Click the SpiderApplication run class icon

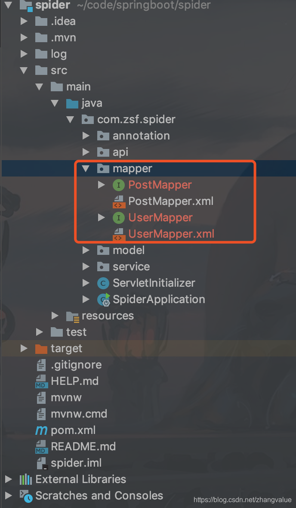point(104,299)
